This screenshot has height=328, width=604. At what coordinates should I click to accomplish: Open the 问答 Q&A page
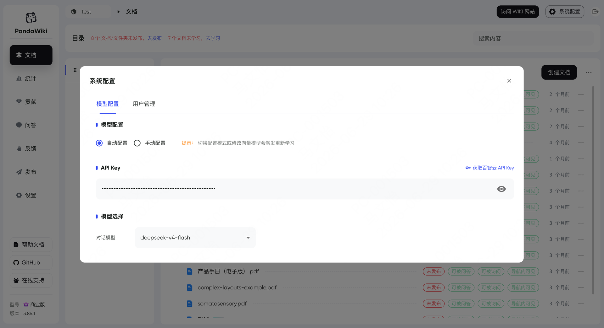click(x=31, y=125)
